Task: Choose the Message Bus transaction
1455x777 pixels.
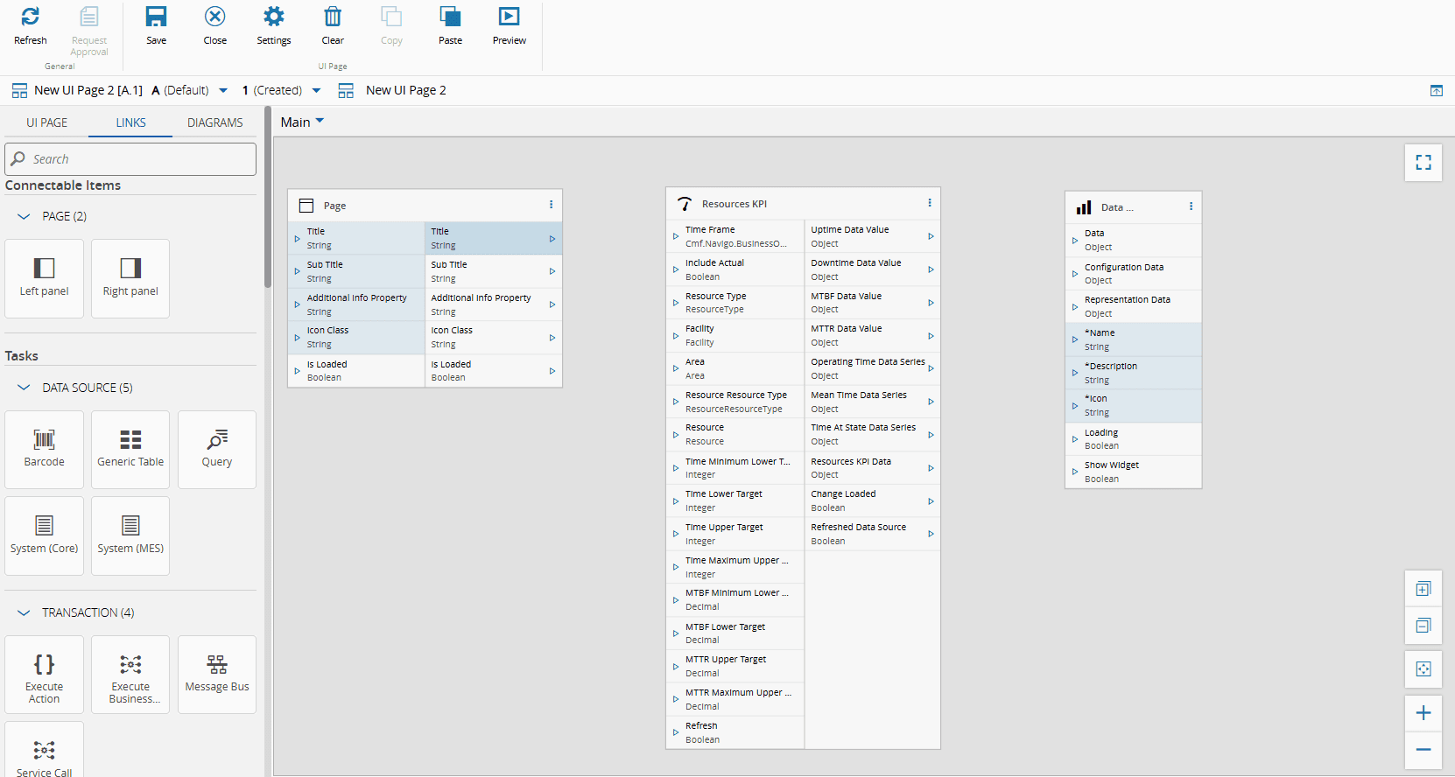Action: pos(217,674)
